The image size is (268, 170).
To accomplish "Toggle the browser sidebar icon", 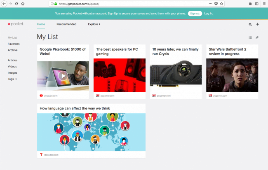I will pyautogui.click(x=257, y=4).
